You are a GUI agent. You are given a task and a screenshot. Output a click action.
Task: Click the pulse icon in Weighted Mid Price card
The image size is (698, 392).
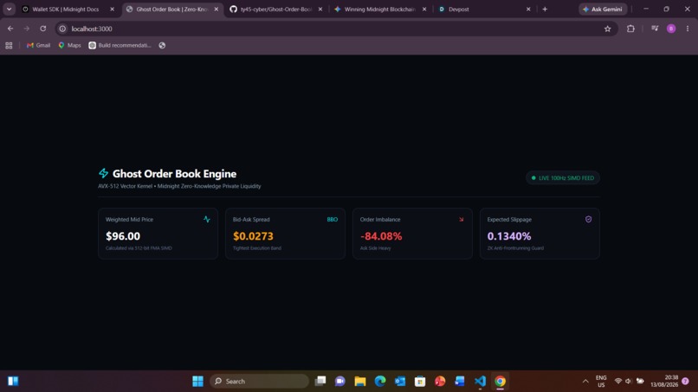[207, 219]
